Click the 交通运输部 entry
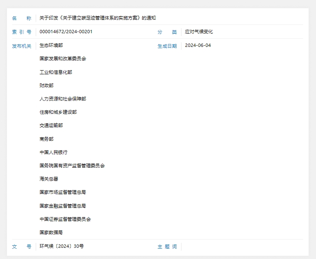The height and width of the screenshot is (259, 316). pos(51,125)
